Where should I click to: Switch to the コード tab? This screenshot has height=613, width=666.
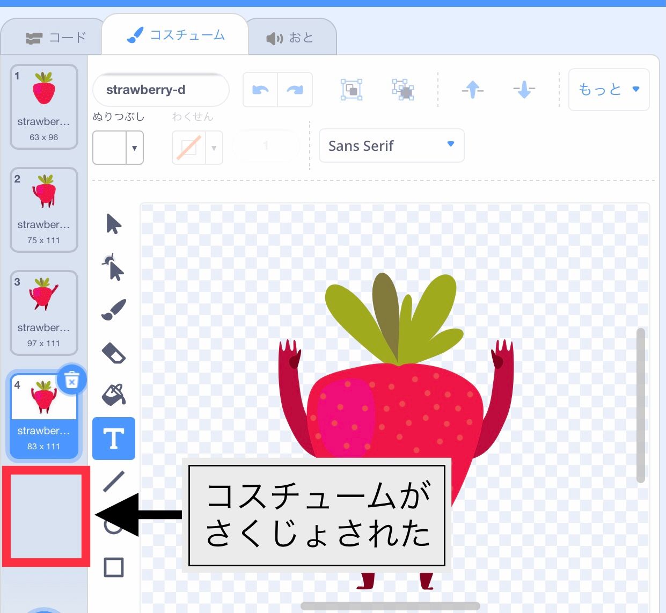click(52, 36)
